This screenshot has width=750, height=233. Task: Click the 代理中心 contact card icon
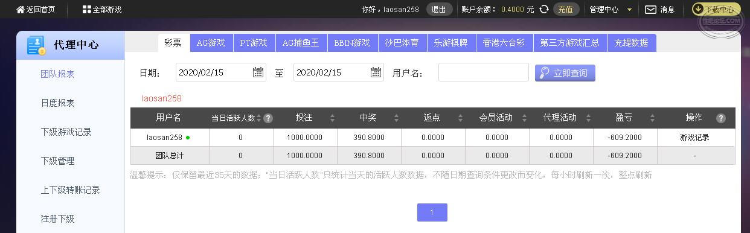pyautogui.click(x=36, y=45)
